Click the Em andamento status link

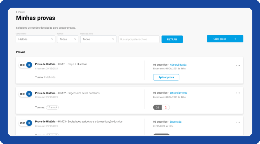[x=178, y=93]
